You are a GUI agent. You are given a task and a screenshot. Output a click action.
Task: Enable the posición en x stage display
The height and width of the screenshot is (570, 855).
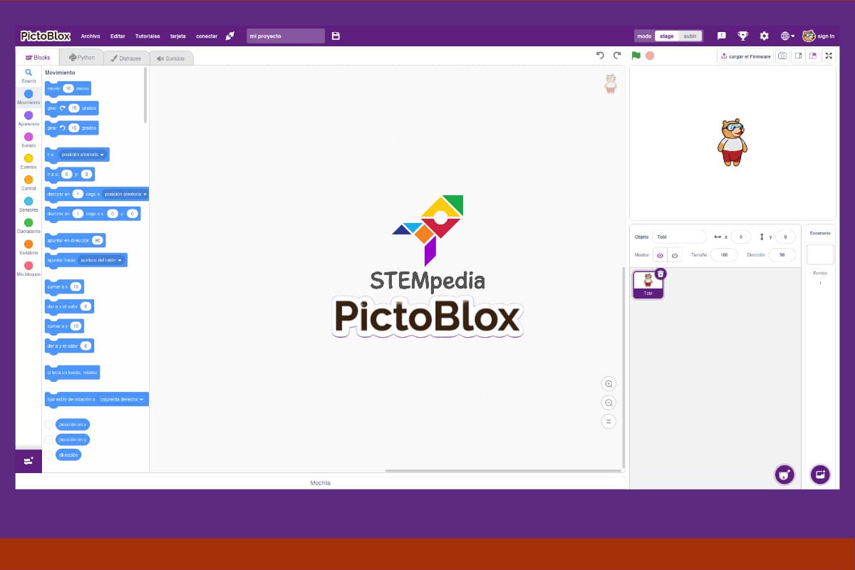(x=48, y=424)
